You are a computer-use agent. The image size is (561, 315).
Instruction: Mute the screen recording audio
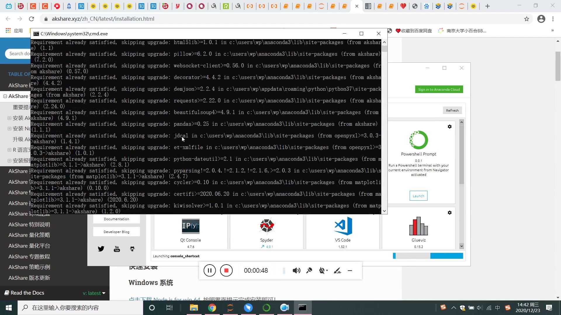tap(297, 270)
